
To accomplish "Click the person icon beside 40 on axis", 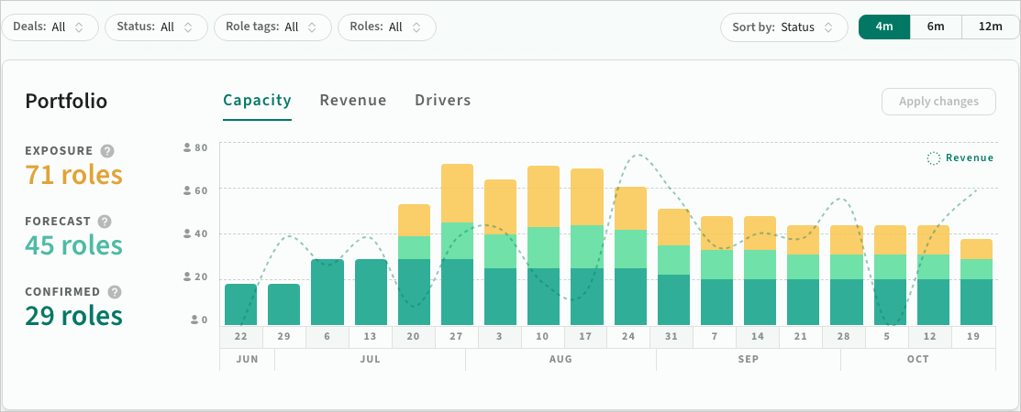I will point(187,233).
